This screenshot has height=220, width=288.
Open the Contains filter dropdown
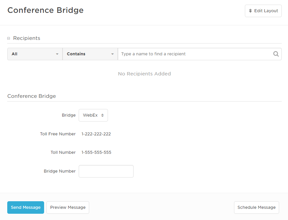(90, 54)
